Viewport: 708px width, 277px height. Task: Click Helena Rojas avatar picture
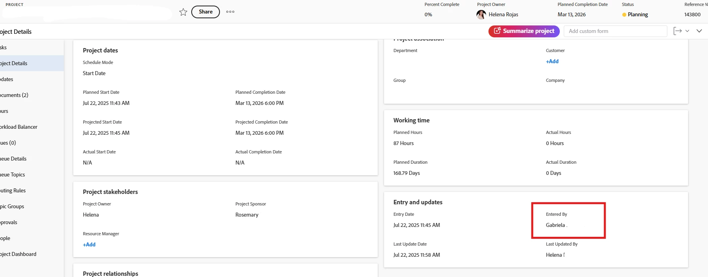[x=481, y=15]
